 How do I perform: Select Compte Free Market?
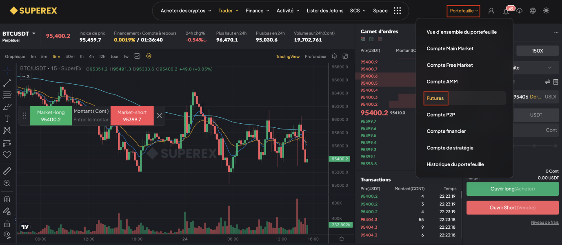click(450, 65)
